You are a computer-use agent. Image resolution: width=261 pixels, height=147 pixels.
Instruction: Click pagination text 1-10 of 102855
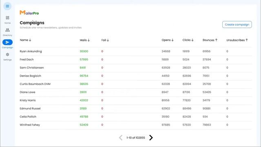coord(136,138)
